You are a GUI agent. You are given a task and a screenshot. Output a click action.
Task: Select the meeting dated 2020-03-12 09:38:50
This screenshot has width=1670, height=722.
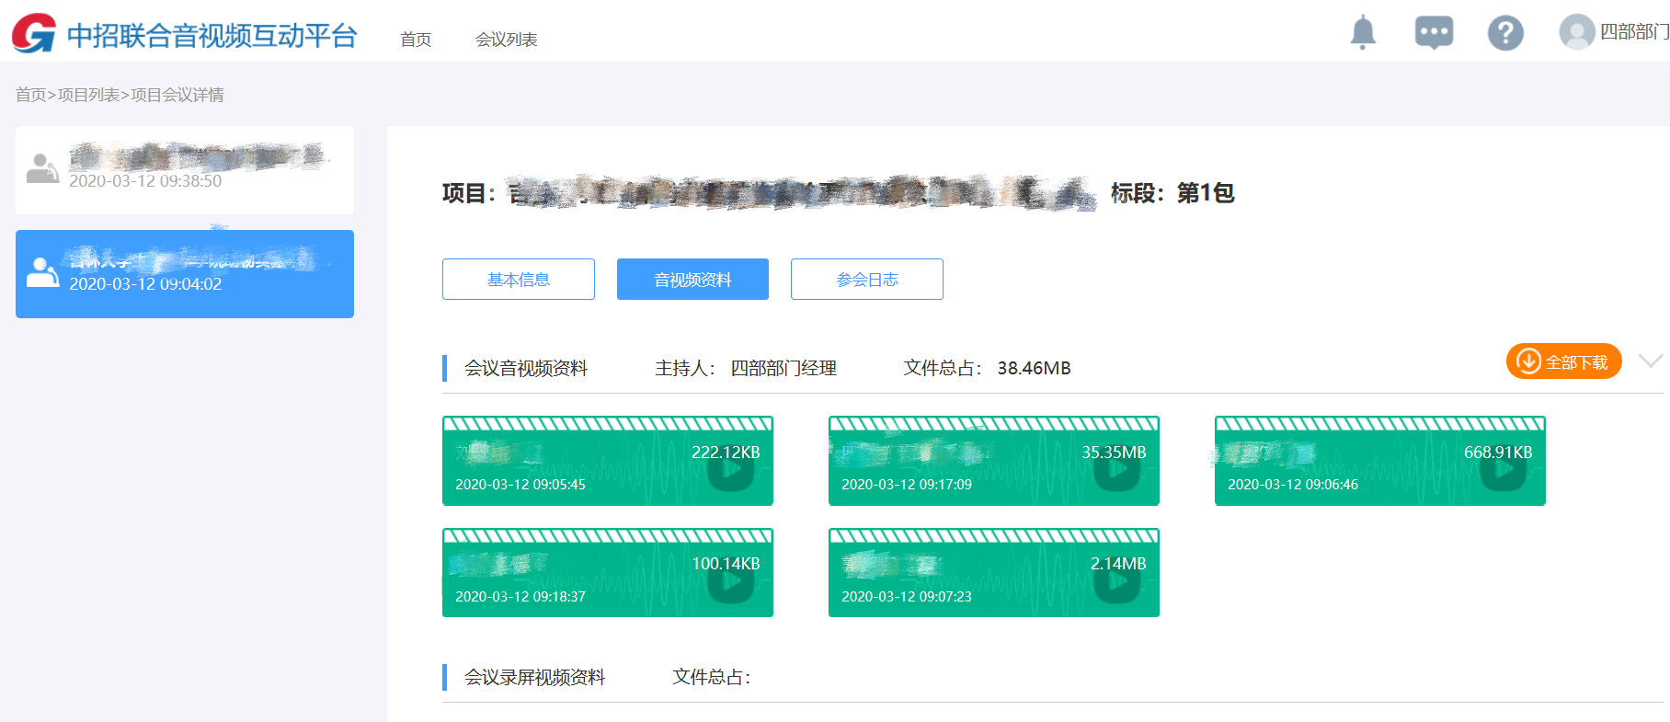coord(184,170)
